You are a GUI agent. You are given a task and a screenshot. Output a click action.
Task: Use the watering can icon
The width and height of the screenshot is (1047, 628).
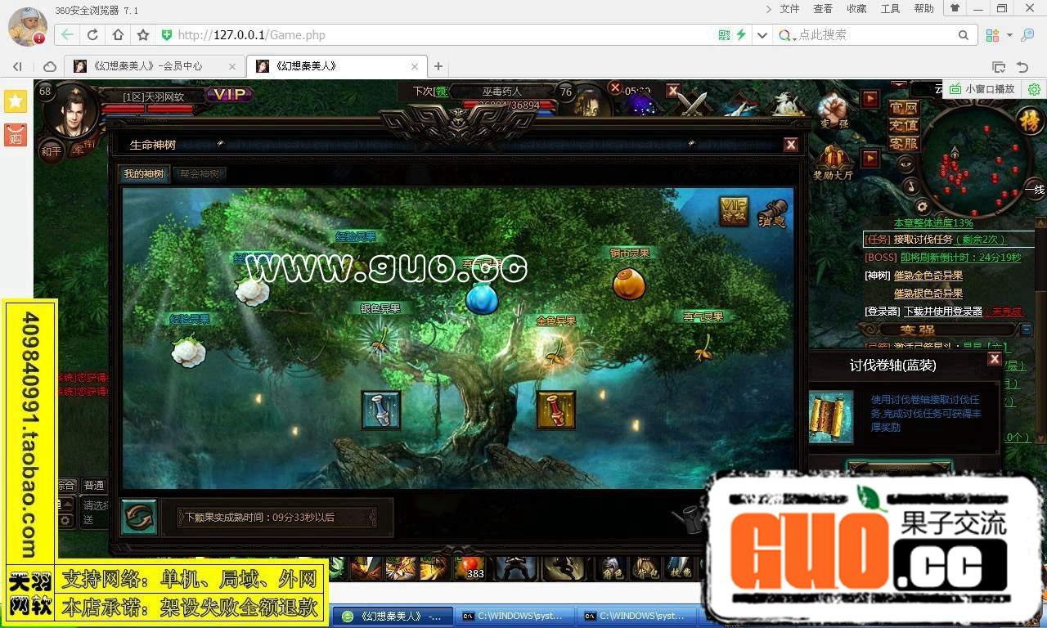689,518
